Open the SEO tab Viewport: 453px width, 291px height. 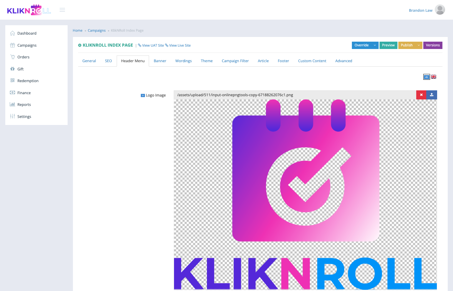108,61
